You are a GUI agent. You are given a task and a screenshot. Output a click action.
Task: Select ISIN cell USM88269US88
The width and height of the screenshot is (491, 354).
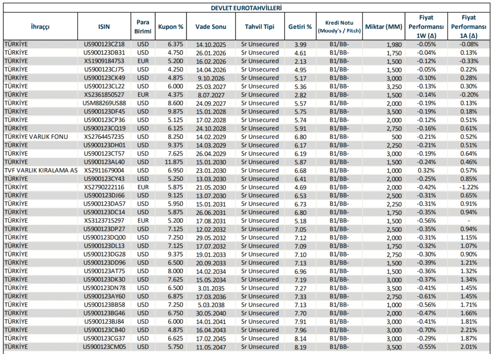(104, 103)
